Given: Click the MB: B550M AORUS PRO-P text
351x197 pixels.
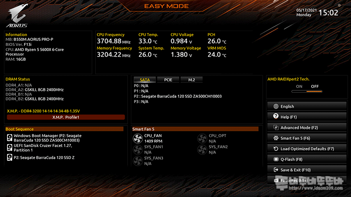Looking at the screenshot, I should (x=29, y=39).
